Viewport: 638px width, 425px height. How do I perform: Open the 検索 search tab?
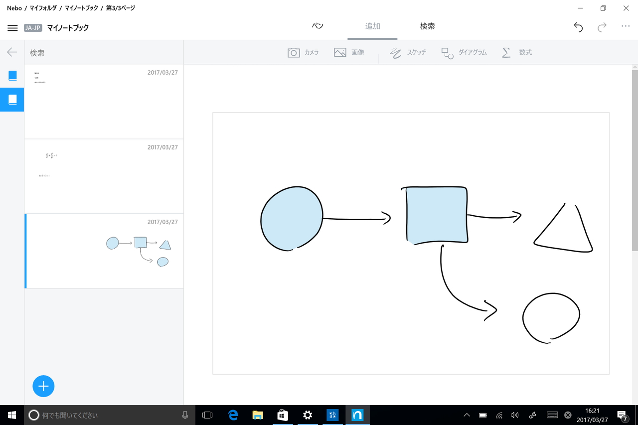tap(427, 25)
